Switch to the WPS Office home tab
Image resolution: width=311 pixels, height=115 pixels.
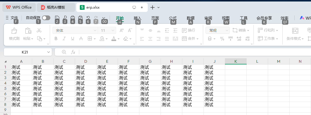point(19,7)
